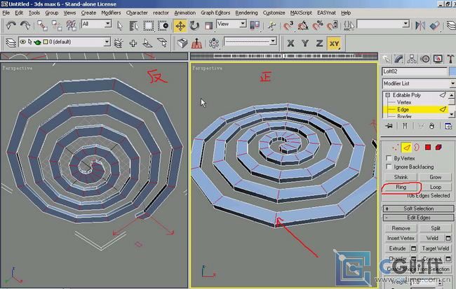
Task: Select the Edge row in the stack
Action: (x=415, y=109)
